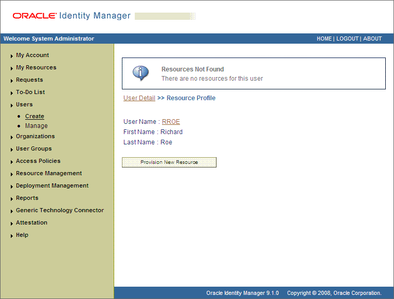Open the Access Policies menu

click(x=38, y=161)
